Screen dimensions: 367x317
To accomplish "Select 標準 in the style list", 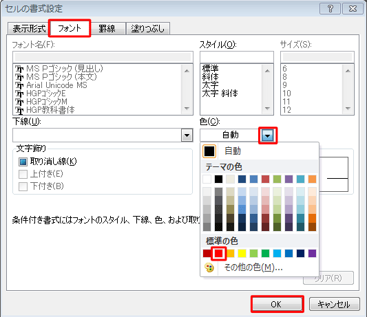I will [210, 69].
